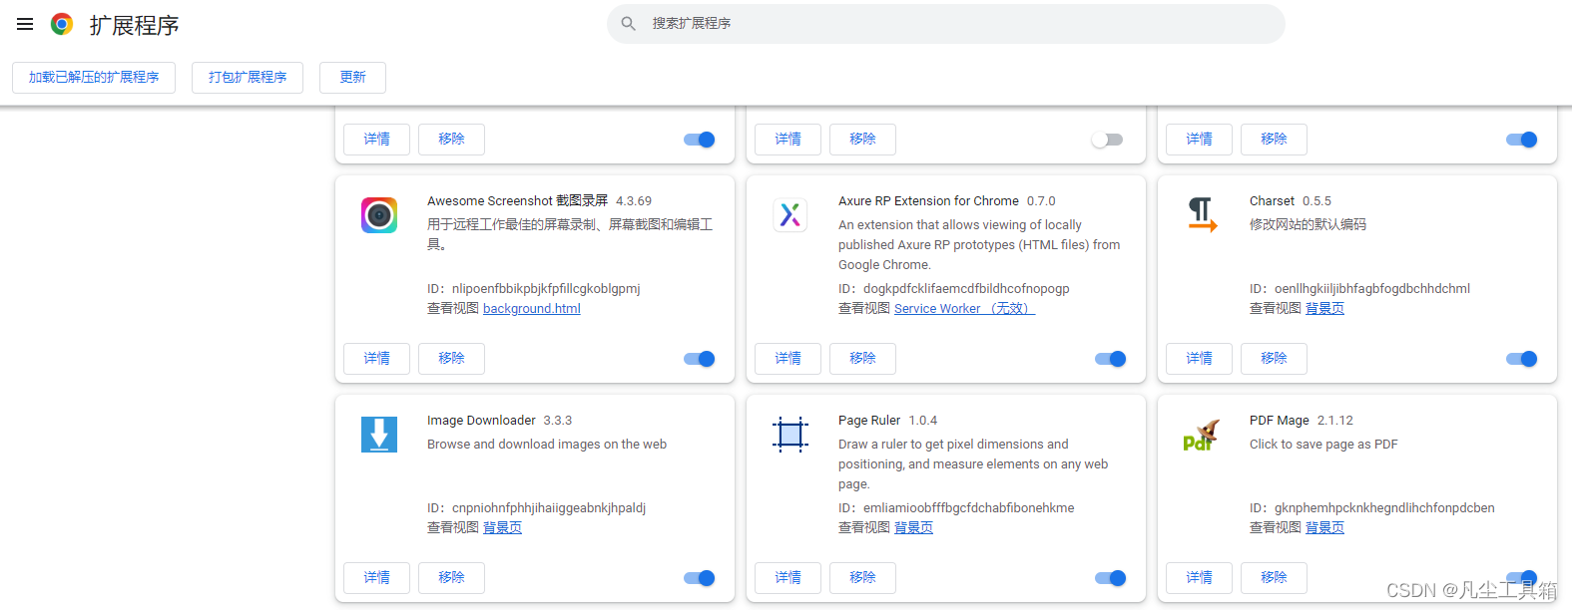Click 详情 in the card above Awesome Screenshot
Image resolution: width=1572 pixels, height=610 pixels.
tap(376, 140)
